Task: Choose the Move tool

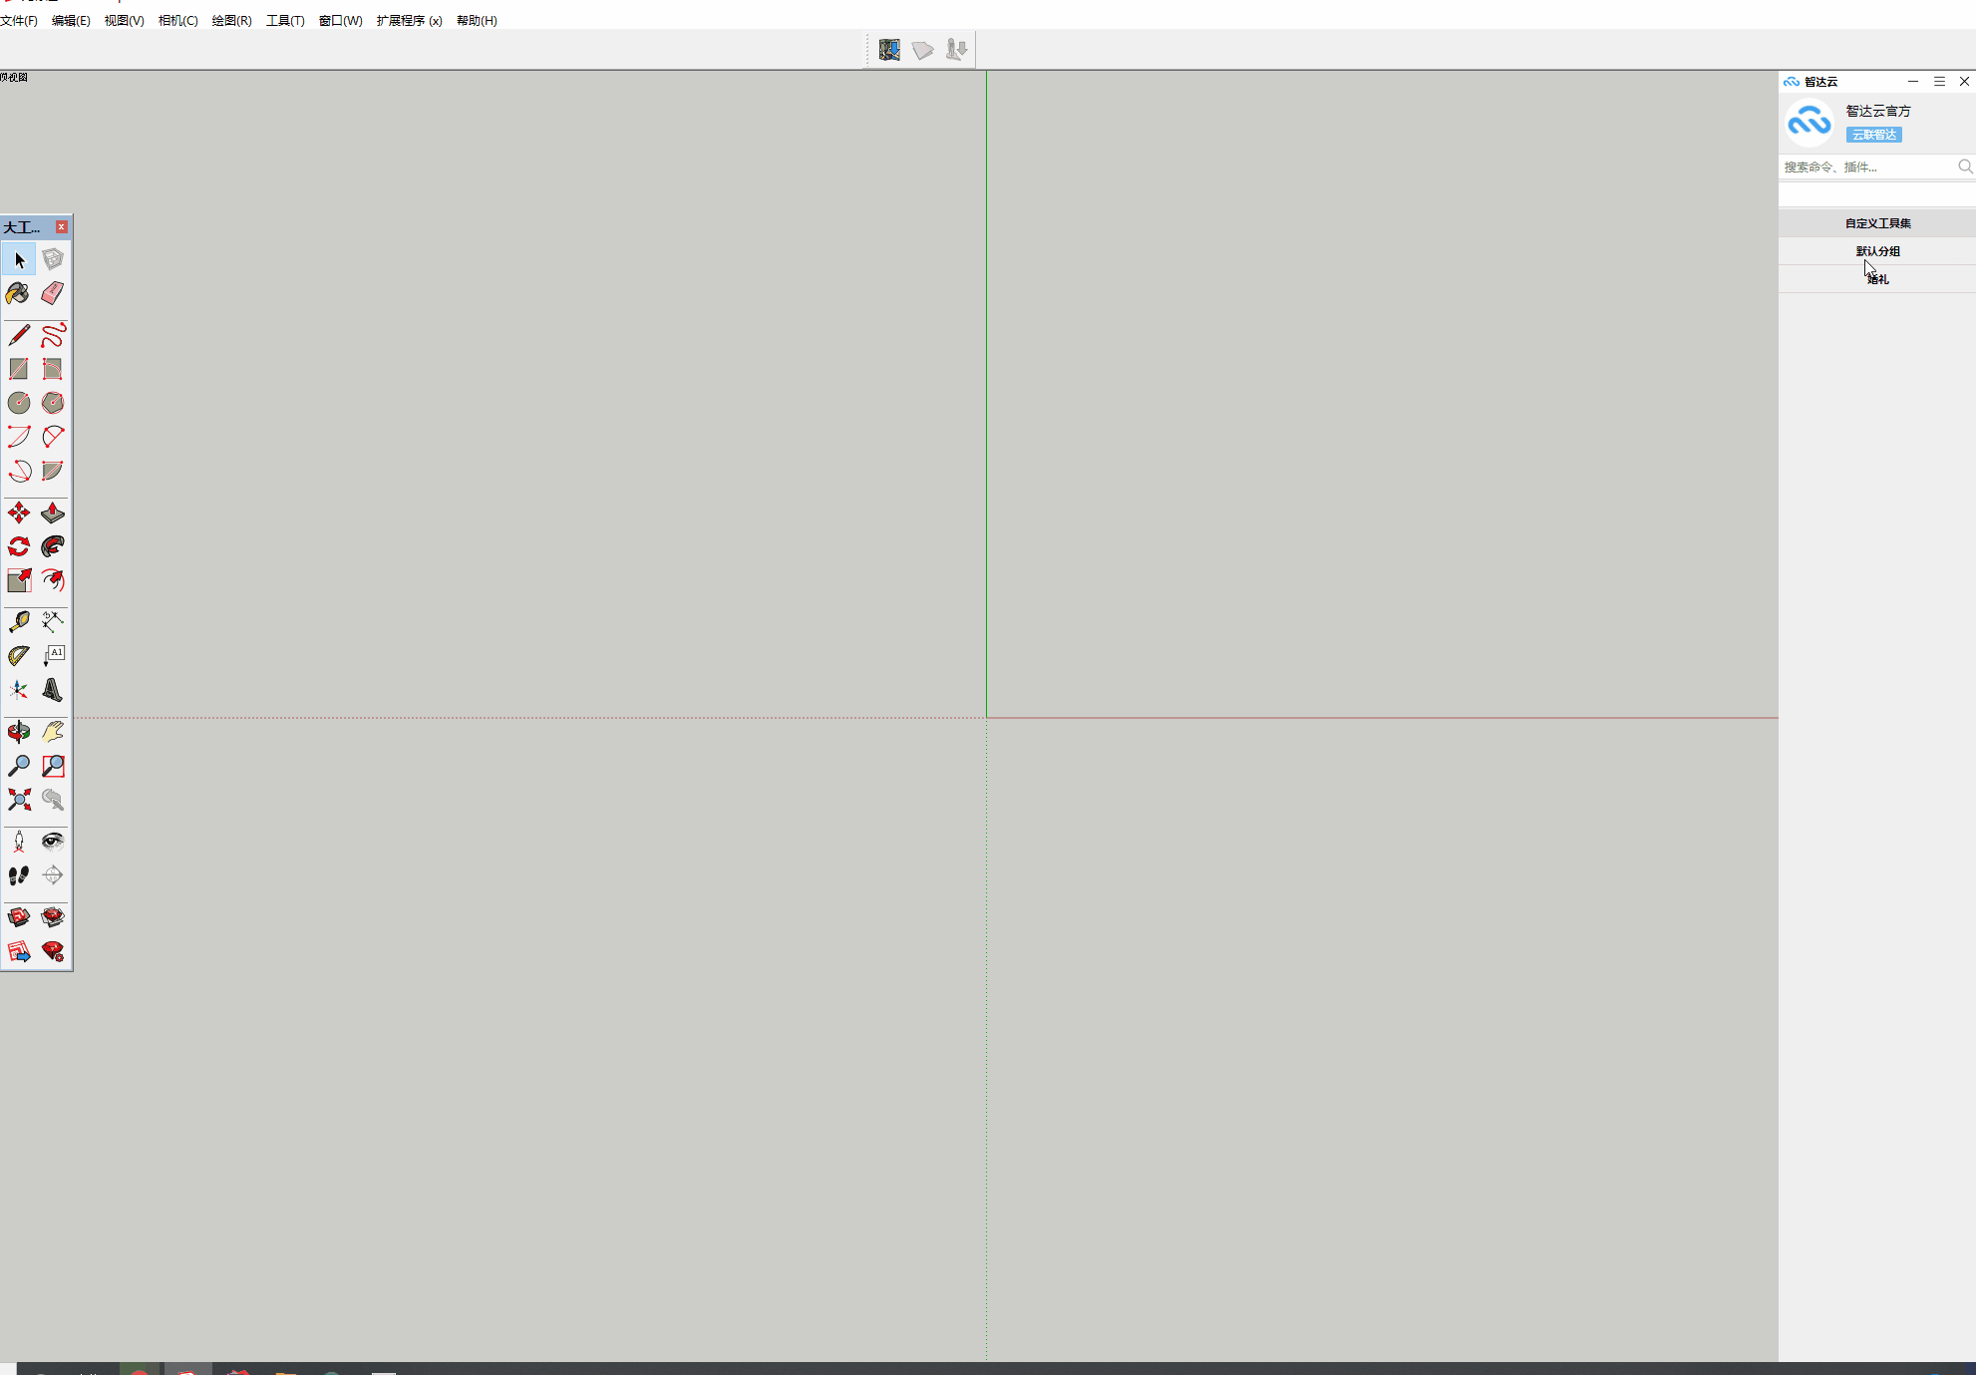Action: (x=18, y=513)
